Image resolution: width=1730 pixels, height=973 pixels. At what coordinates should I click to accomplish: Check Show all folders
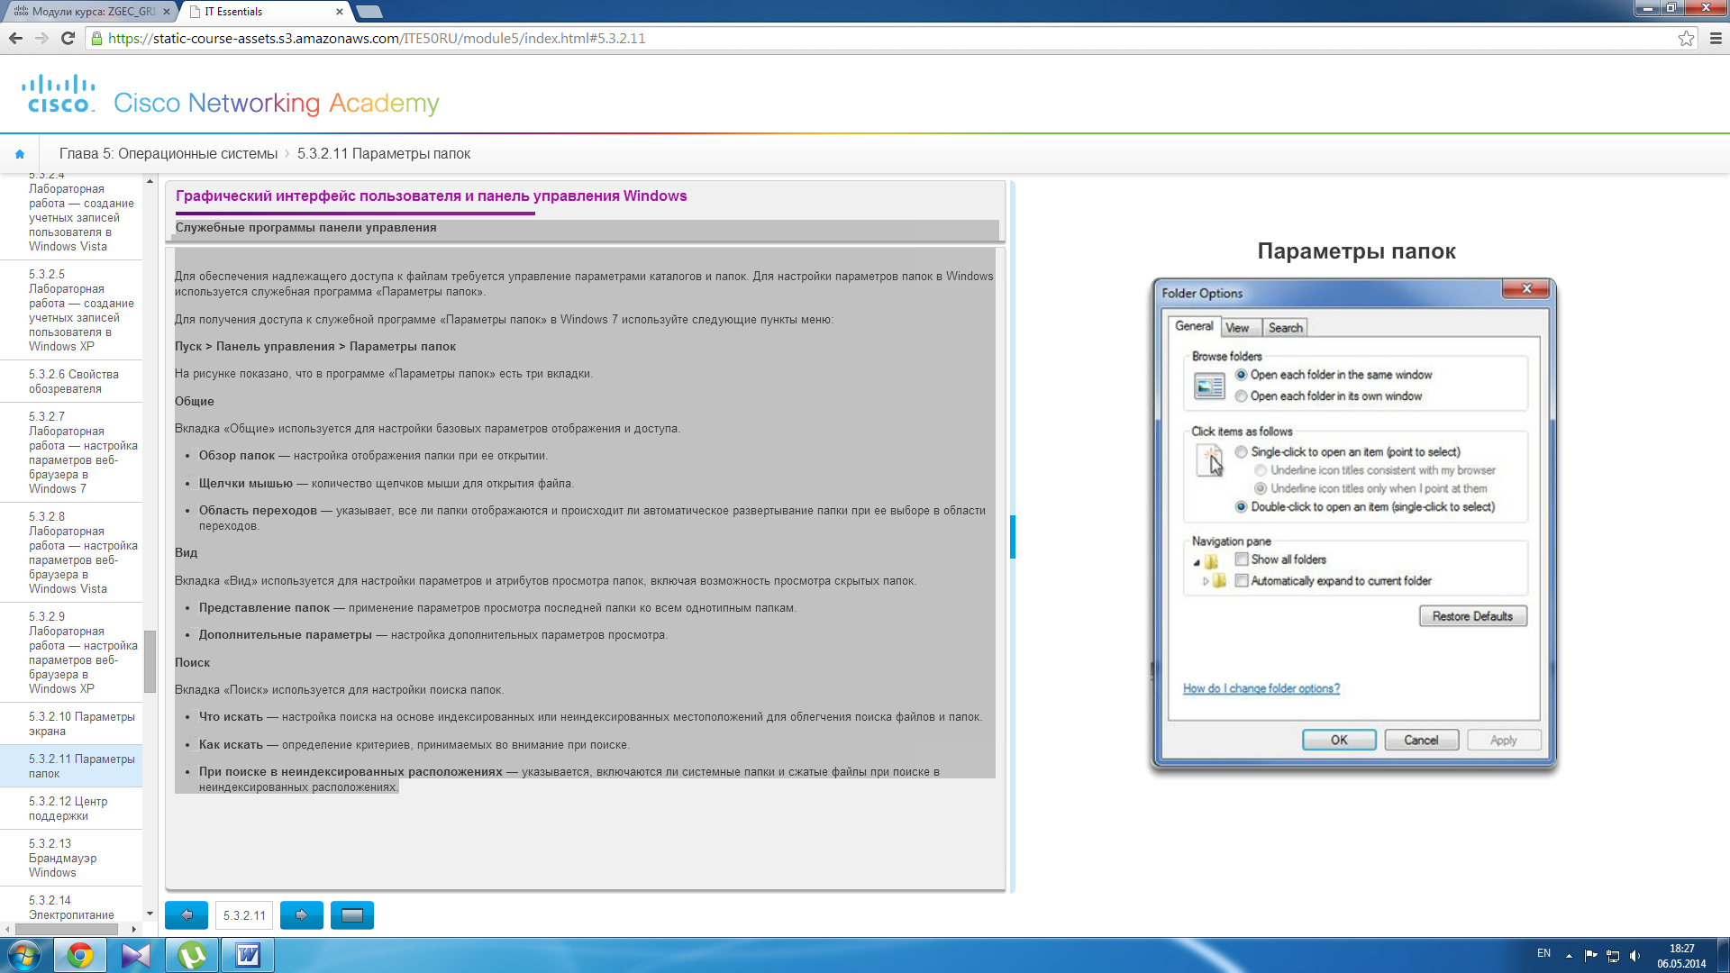tap(1242, 559)
